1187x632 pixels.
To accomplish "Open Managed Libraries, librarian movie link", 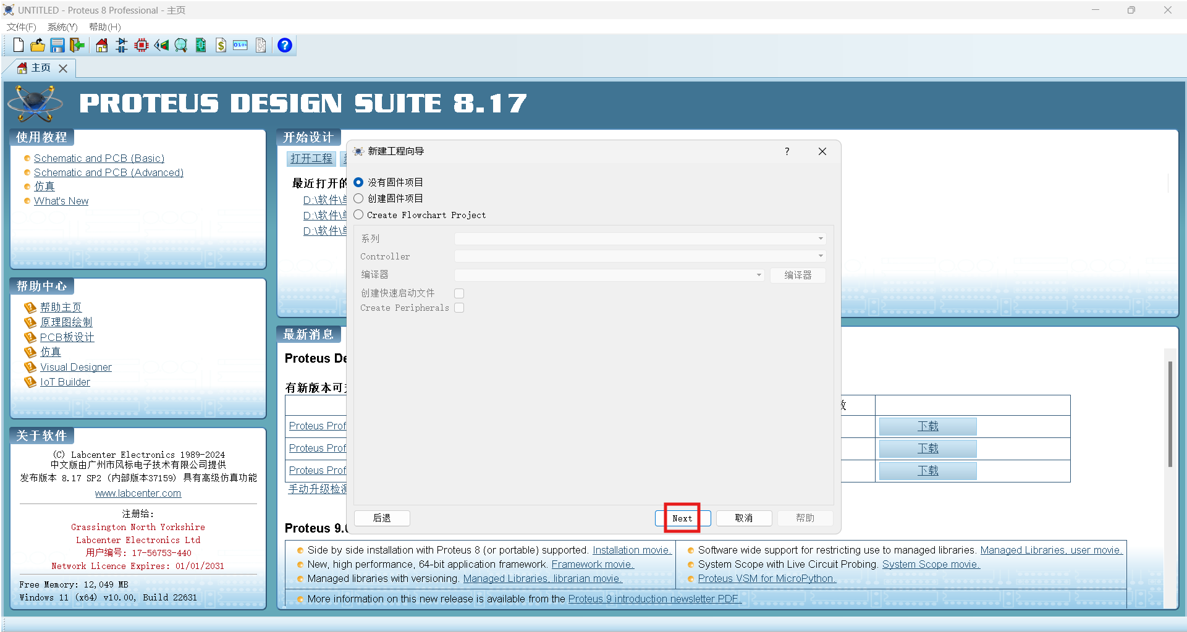I will coord(543,578).
